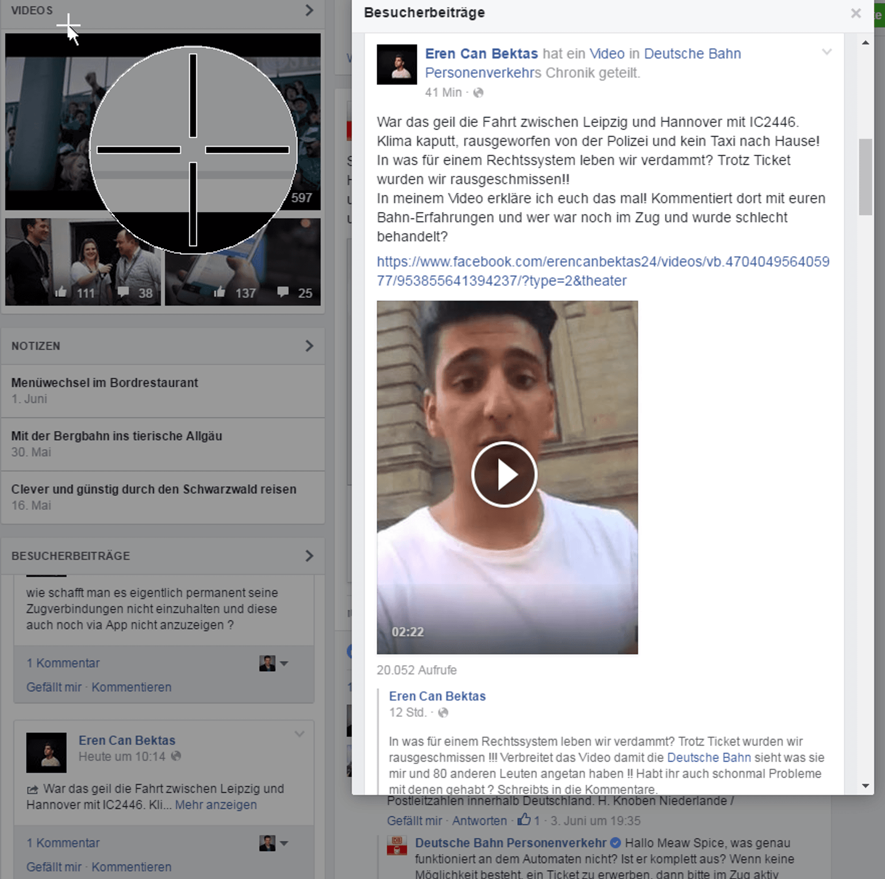Play the 02:22 video

pos(504,474)
